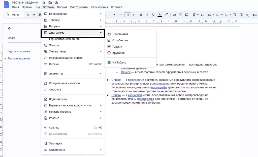Star the document 'Тесты и задания'

point(44,2)
